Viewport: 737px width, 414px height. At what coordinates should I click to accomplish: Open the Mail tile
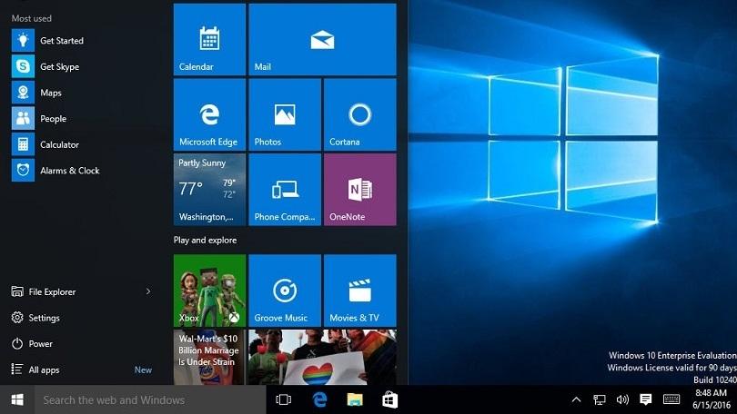[322, 39]
